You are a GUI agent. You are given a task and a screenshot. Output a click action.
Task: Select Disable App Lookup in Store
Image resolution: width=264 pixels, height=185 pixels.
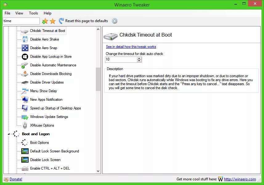pos(51,57)
